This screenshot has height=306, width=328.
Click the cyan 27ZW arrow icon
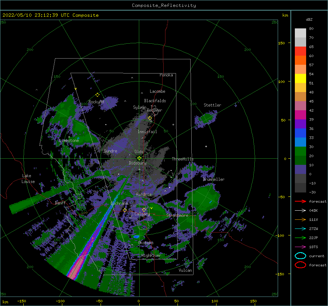click(x=300, y=229)
